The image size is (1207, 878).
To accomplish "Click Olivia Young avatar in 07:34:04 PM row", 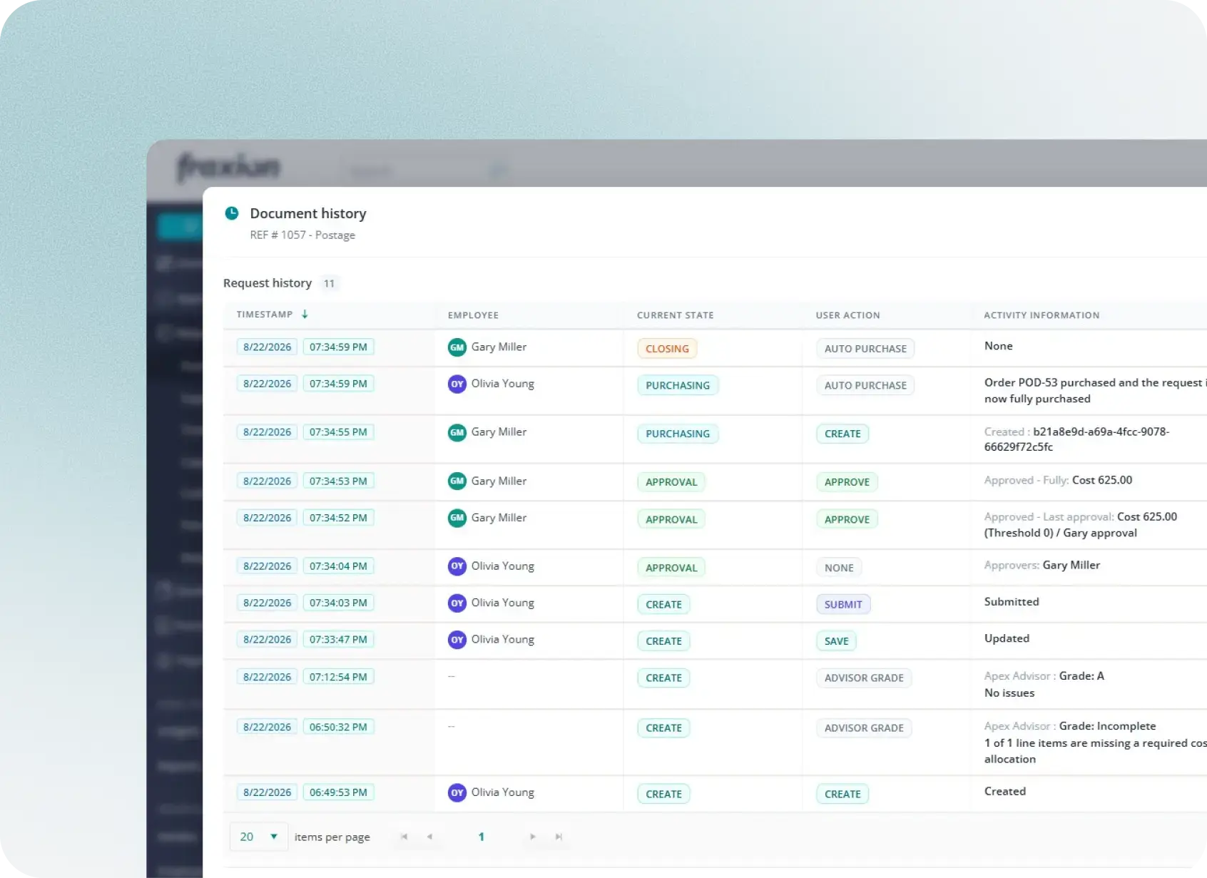I will pos(457,566).
